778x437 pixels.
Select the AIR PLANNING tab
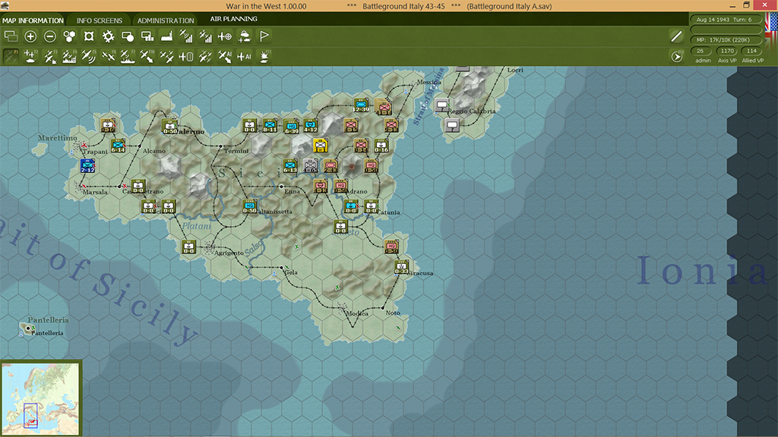point(234,19)
